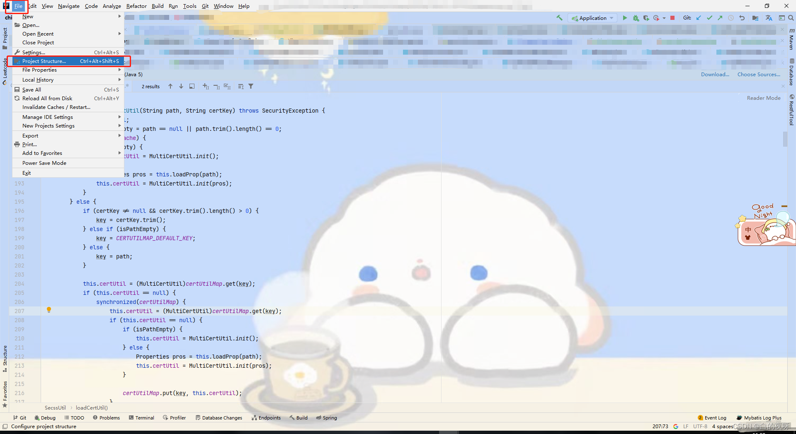Choose Close Project menu entry
The height and width of the screenshot is (434, 796).
coord(68,43)
